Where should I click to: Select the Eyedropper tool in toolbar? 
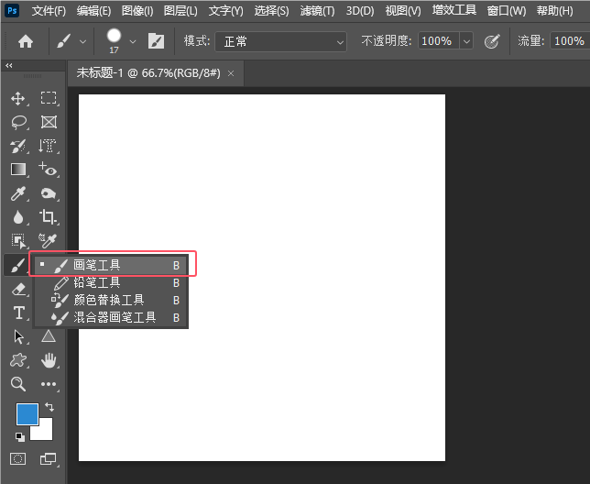coord(18,193)
